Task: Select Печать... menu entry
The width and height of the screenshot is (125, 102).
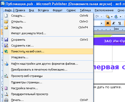Action: click(48, 100)
